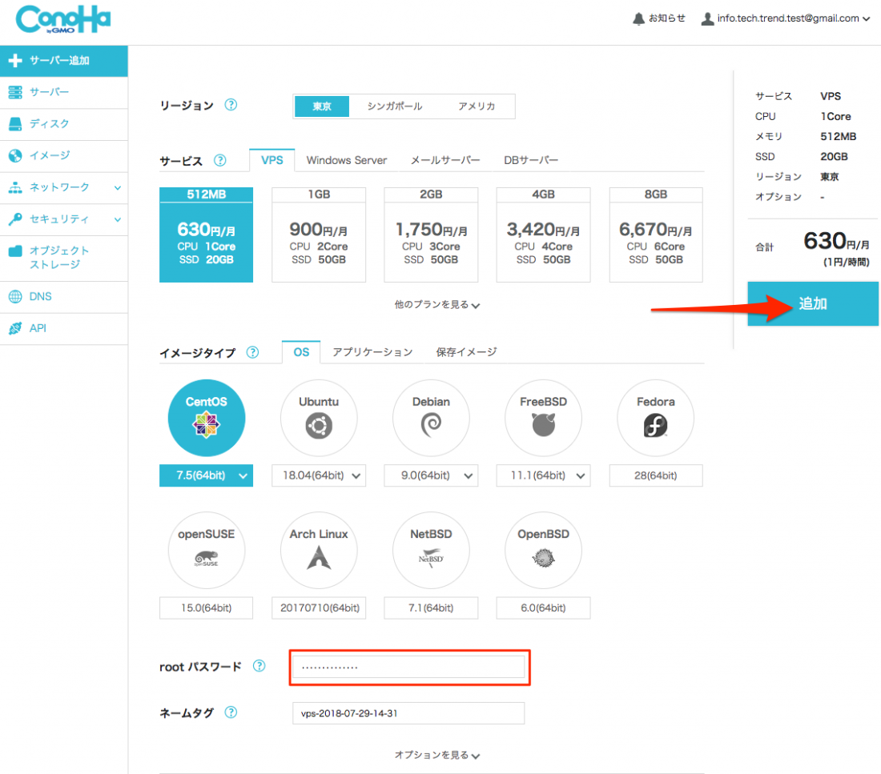Click the ConoHa logo
Image resolution: width=881 pixels, height=774 pixels.
click(63, 19)
